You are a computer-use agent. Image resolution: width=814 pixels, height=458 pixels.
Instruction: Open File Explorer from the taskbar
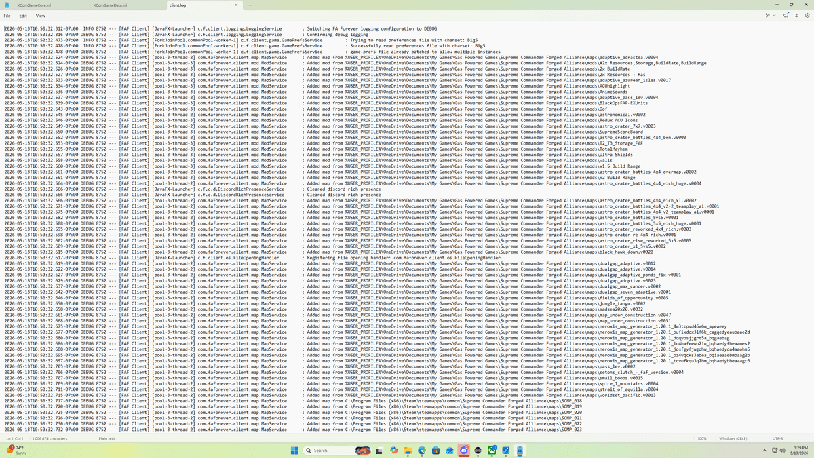[408, 450]
